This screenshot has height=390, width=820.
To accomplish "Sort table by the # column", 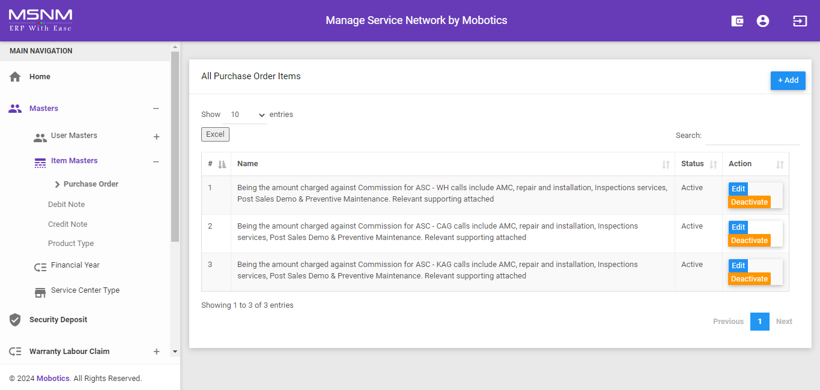I will [222, 164].
